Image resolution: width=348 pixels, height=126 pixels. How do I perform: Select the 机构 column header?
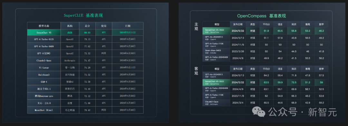point(70,26)
